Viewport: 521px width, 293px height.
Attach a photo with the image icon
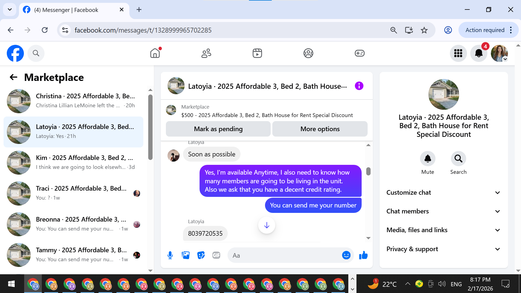pyautogui.click(x=186, y=255)
